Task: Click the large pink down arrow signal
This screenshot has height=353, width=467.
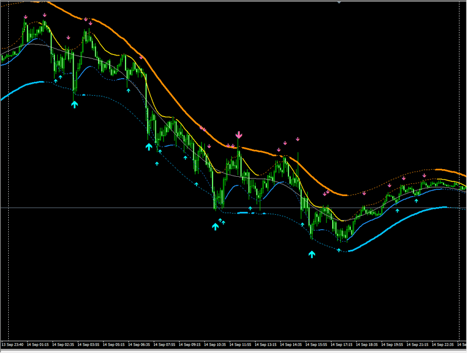Action: click(239, 135)
